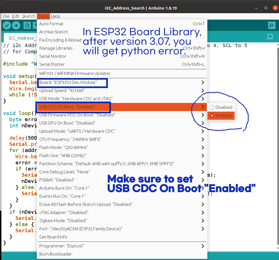Open the tab dropdown arrow button

pyautogui.click(x=270, y=37)
